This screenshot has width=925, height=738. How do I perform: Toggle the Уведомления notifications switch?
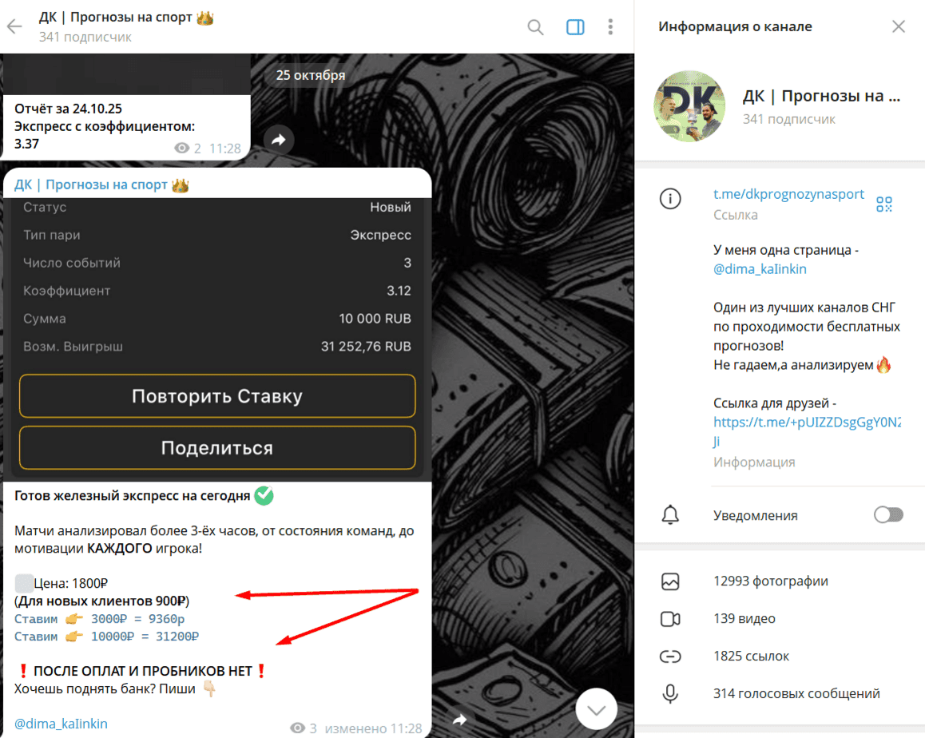tap(887, 515)
